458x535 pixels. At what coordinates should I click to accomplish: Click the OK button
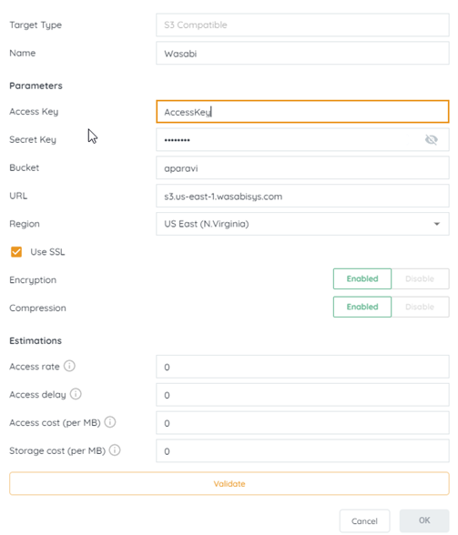(424, 520)
